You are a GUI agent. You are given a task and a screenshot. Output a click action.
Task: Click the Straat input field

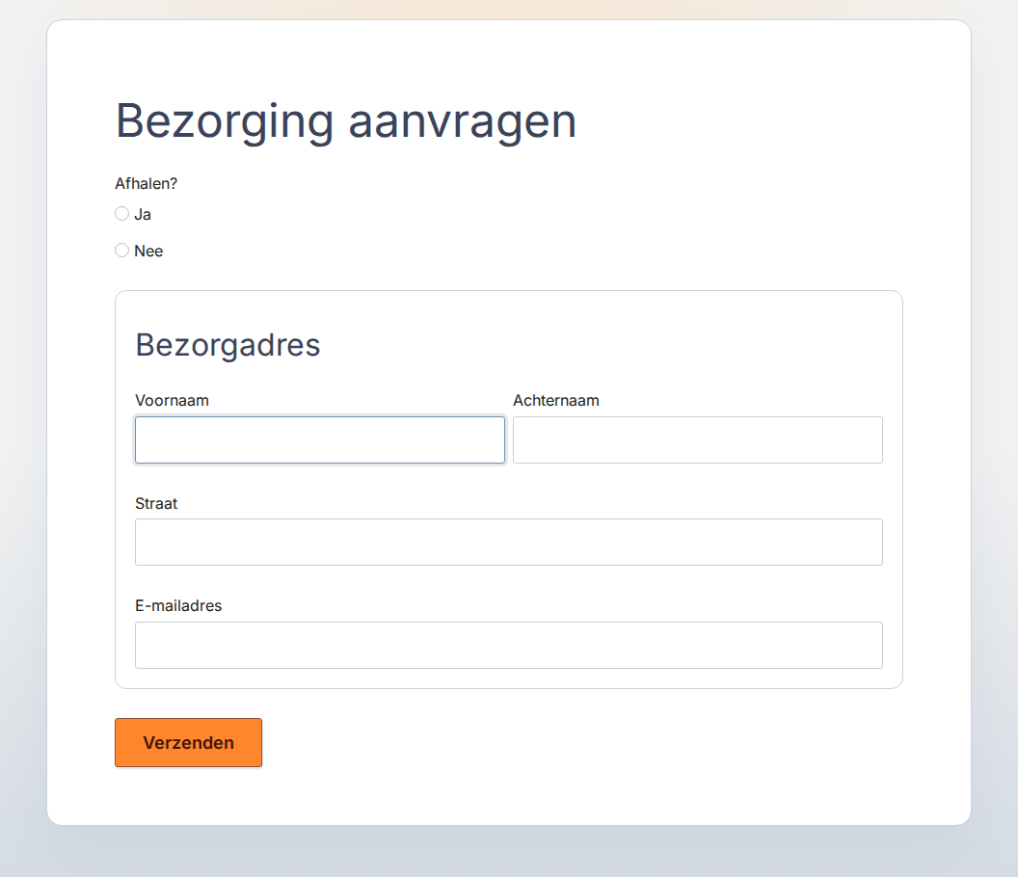click(x=509, y=542)
